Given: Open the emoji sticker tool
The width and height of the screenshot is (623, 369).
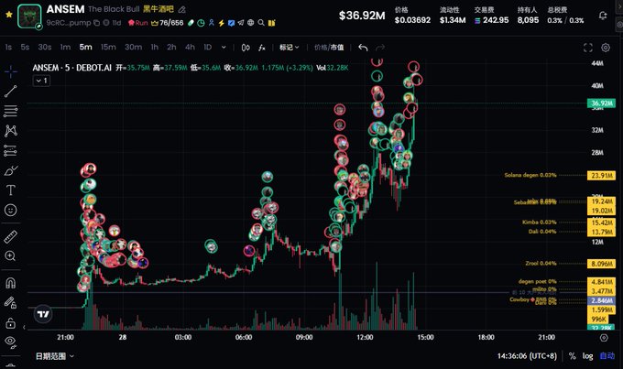Looking at the screenshot, I should click(x=11, y=210).
